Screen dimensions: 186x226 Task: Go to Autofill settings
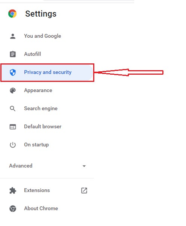click(x=32, y=54)
